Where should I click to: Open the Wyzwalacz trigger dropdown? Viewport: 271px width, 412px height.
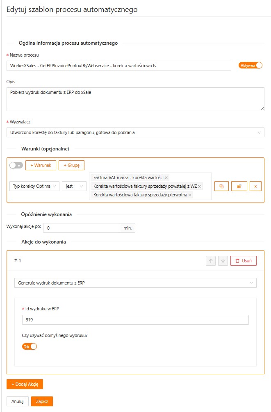pyautogui.click(x=135, y=132)
